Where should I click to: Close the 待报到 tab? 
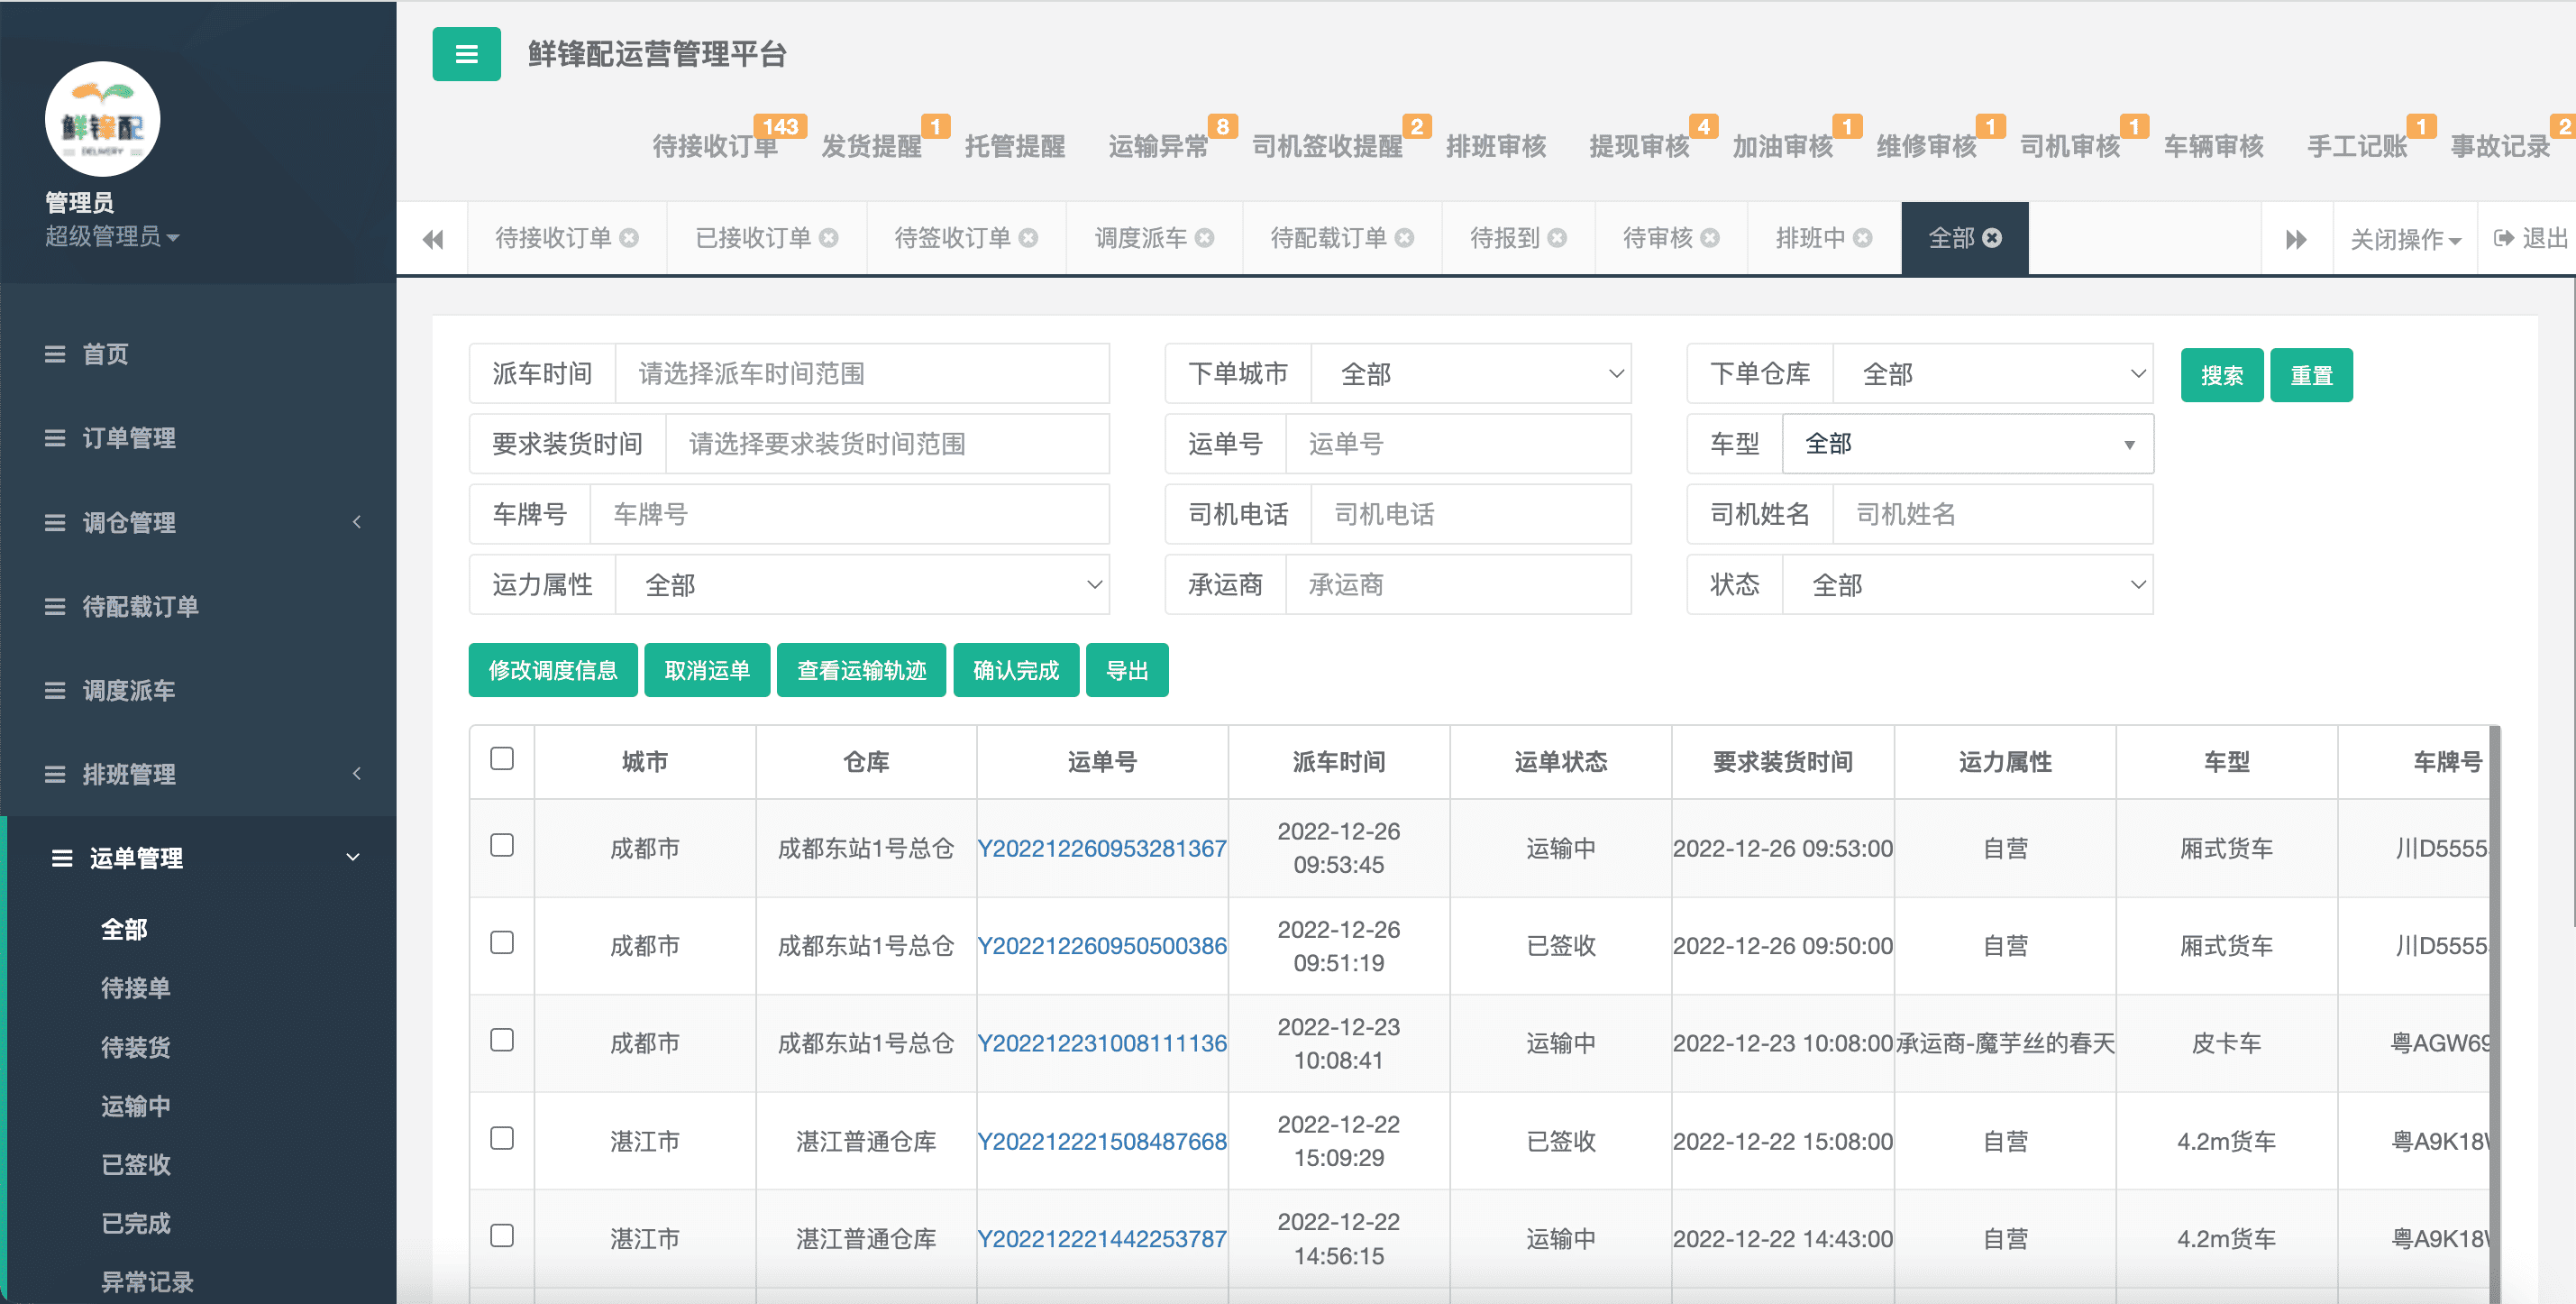[x=1557, y=238]
